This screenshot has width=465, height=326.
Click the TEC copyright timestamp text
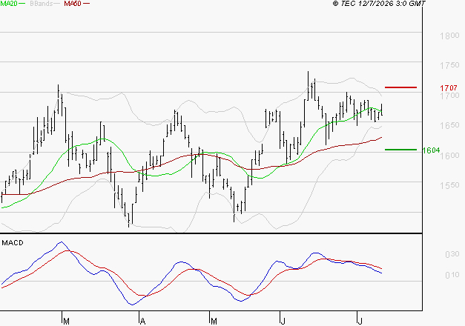[x=379, y=4]
